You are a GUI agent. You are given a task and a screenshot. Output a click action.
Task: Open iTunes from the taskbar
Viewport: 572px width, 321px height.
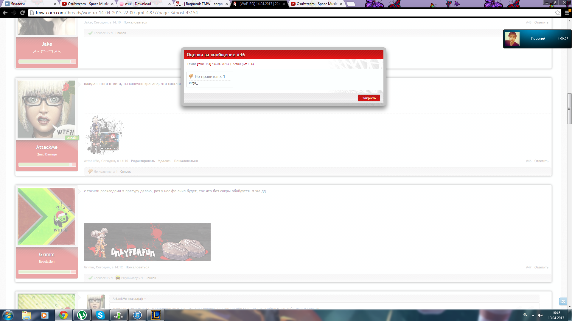137,315
